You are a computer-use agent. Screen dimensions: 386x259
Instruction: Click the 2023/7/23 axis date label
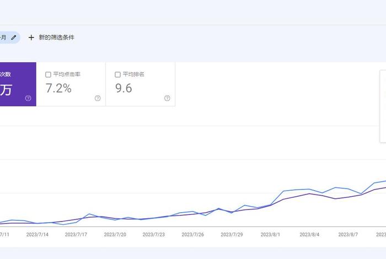coord(154,235)
